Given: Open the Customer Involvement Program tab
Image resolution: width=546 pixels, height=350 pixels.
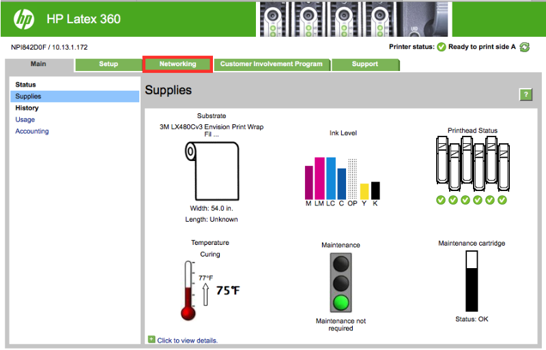Looking at the screenshot, I should [x=271, y=64].
